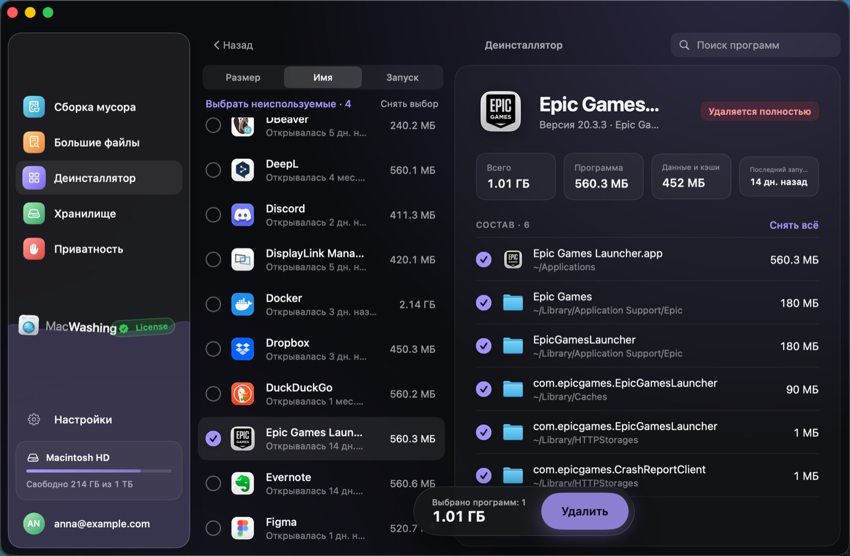
Task: Sort list by the Имя tab
Action: pyautogui.click(x=323, y=78)
